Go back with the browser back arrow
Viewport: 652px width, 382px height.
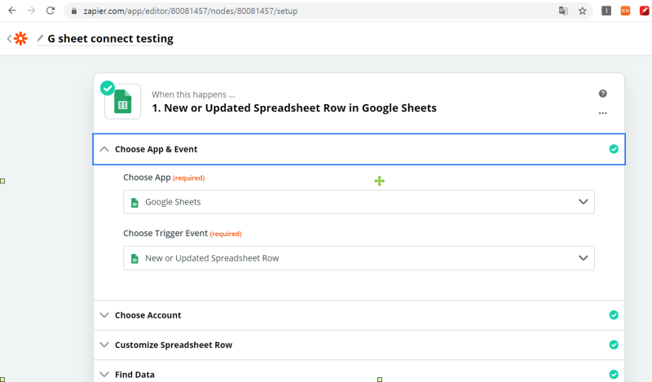[x=12, y=11]
